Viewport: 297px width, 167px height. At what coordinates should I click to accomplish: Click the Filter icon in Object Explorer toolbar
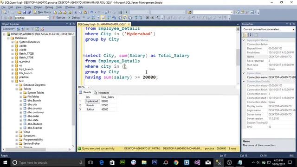click(x=32, y=29)
